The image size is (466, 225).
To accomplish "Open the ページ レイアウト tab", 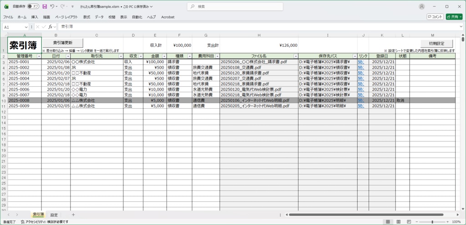I will click(x=66, y=17).
